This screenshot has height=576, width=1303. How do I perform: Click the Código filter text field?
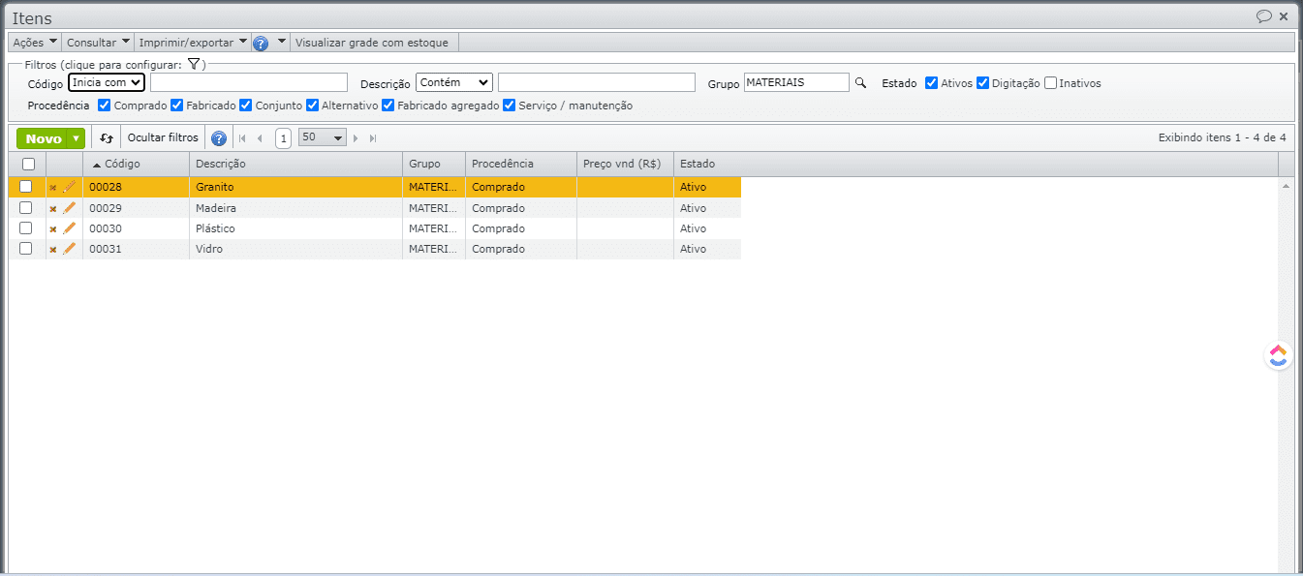249,82
